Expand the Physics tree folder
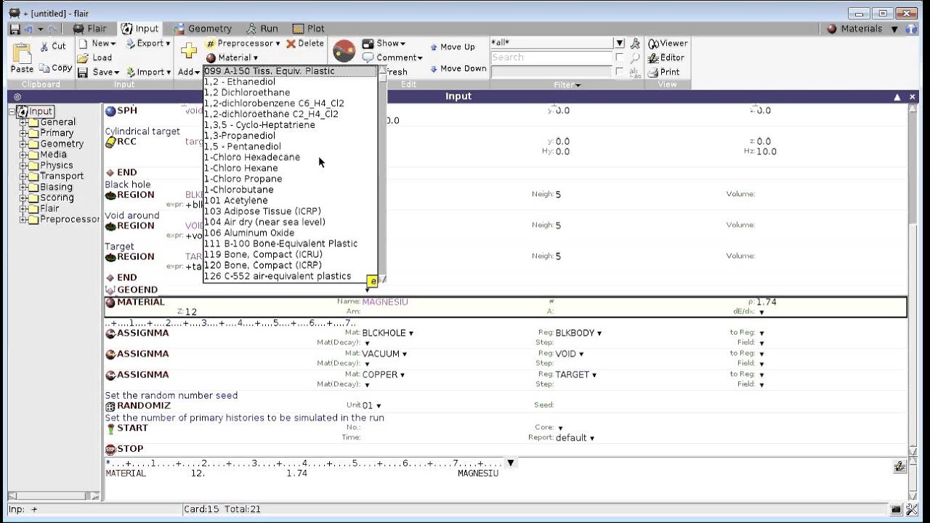 24,166
